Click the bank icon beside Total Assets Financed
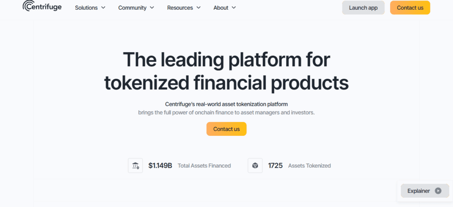 coord(135,165)
